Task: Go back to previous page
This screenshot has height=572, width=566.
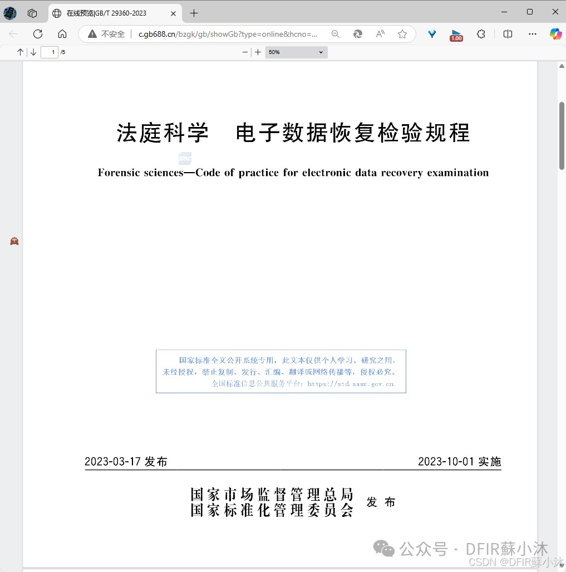Action: coord(13,34)
